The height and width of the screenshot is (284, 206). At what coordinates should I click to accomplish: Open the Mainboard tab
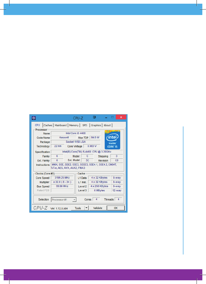(61, 125)
